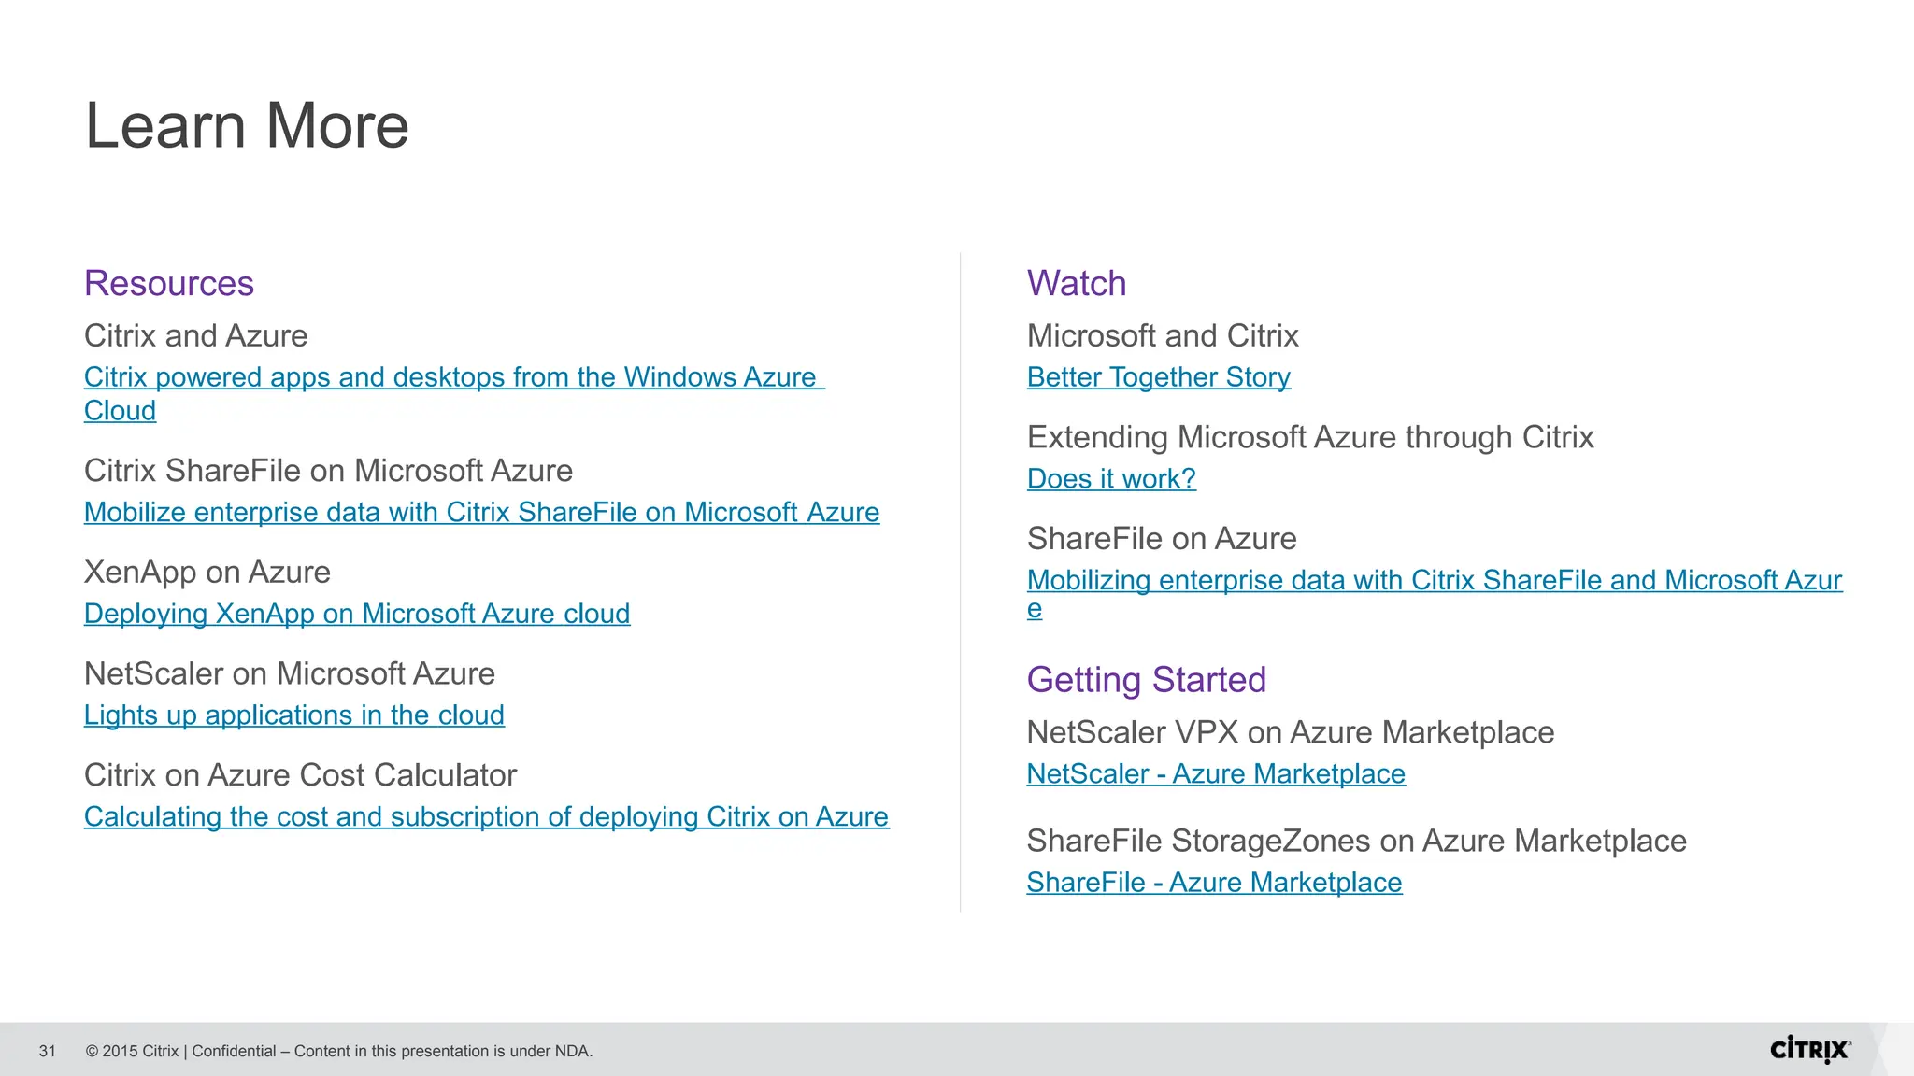The image size is (1914, 1076).
Task: Open Mobilize enterprise data with ShareFile link
Action: (x=481, y=512)
